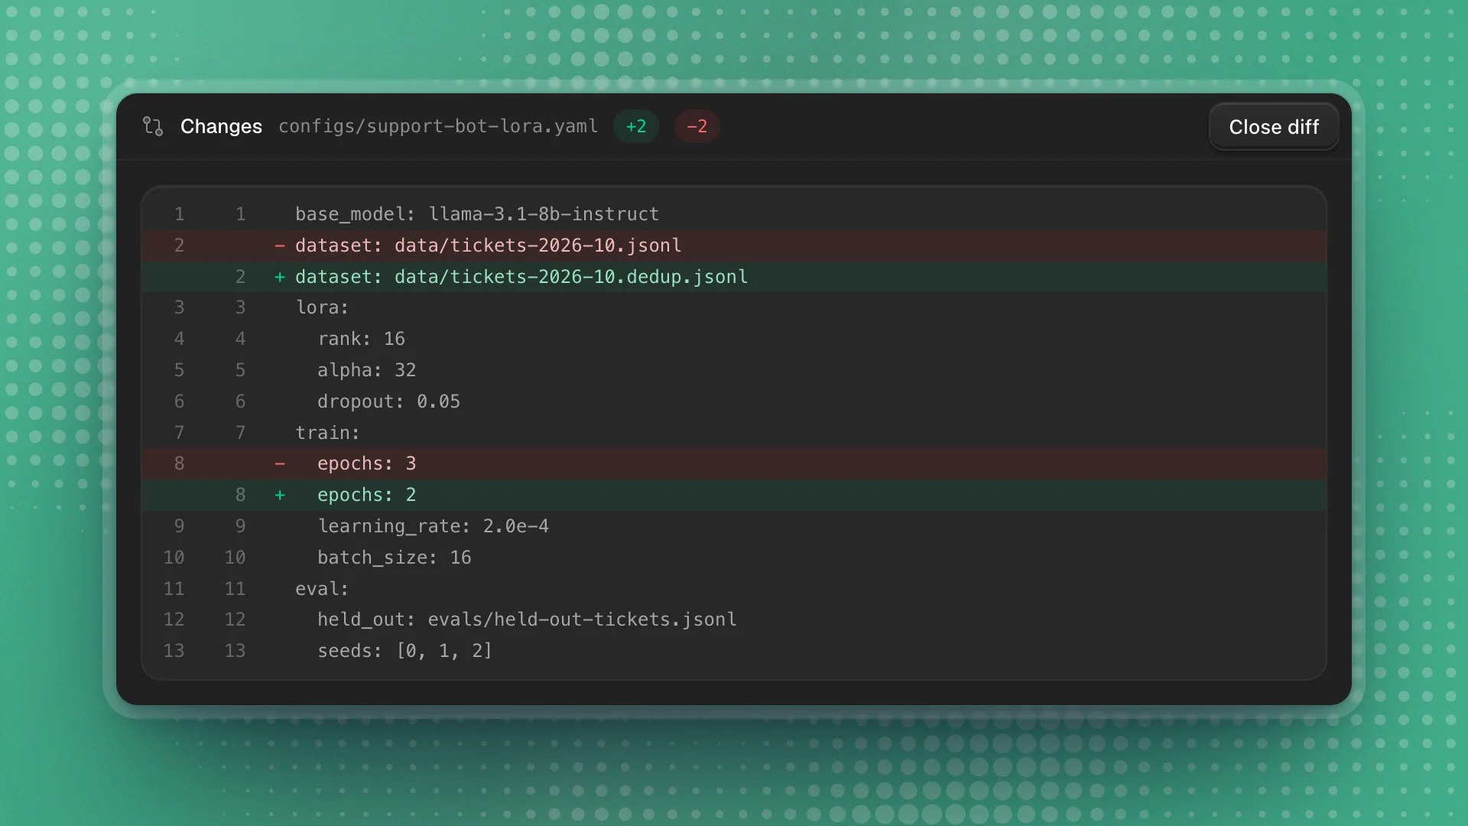Viewport: 1468px width, 826px height.
Task: Click the batch_size: 16 line
Action: tap(734, 558)
